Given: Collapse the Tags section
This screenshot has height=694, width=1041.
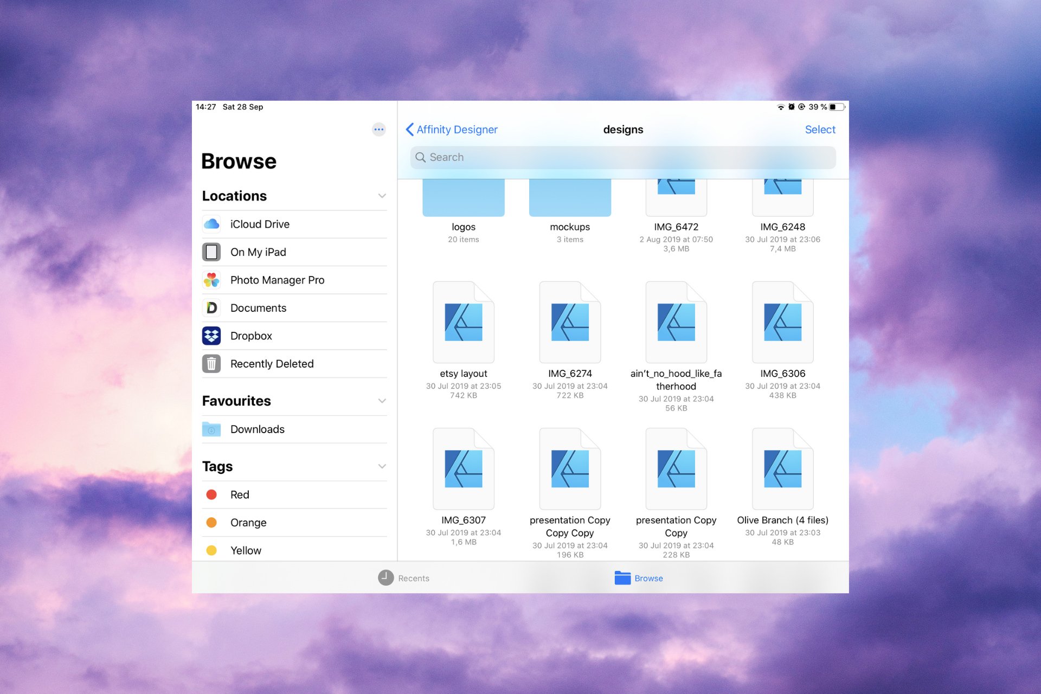Looking at the screenshot, I should pos(382,466).
